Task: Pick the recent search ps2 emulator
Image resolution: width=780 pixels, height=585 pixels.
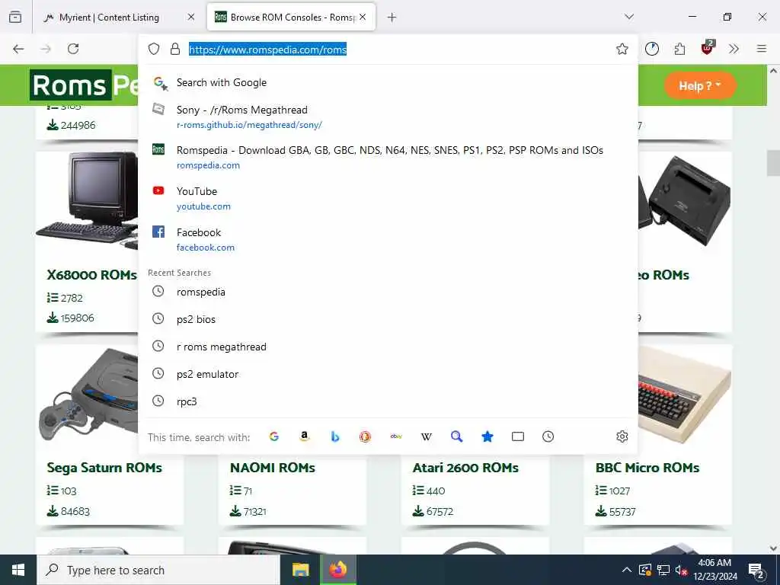Action: coord(388,374)
